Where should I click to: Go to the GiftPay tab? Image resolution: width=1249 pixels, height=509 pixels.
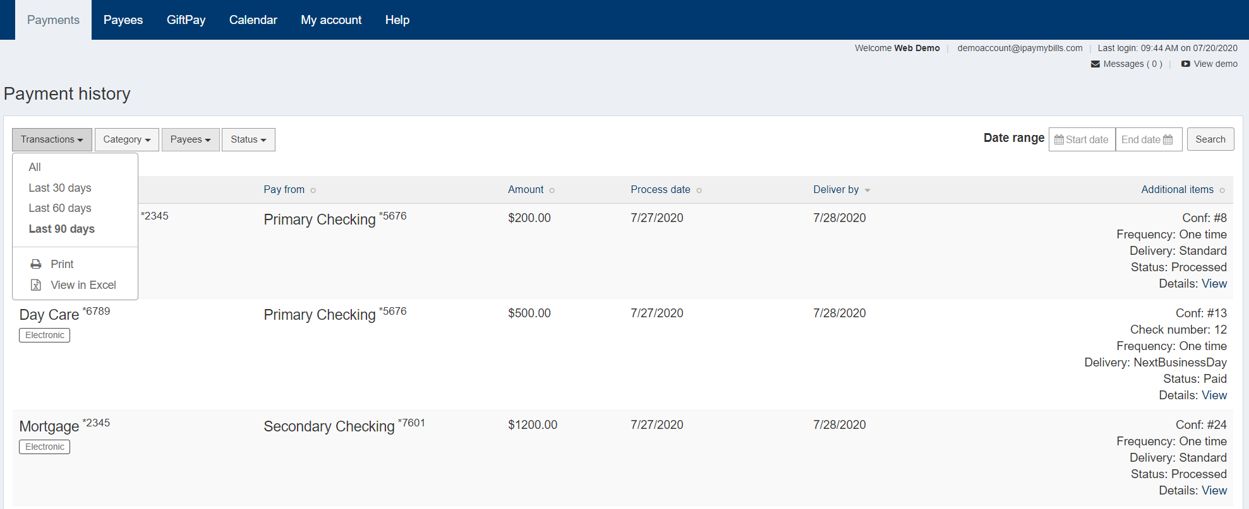pos(186,20)
